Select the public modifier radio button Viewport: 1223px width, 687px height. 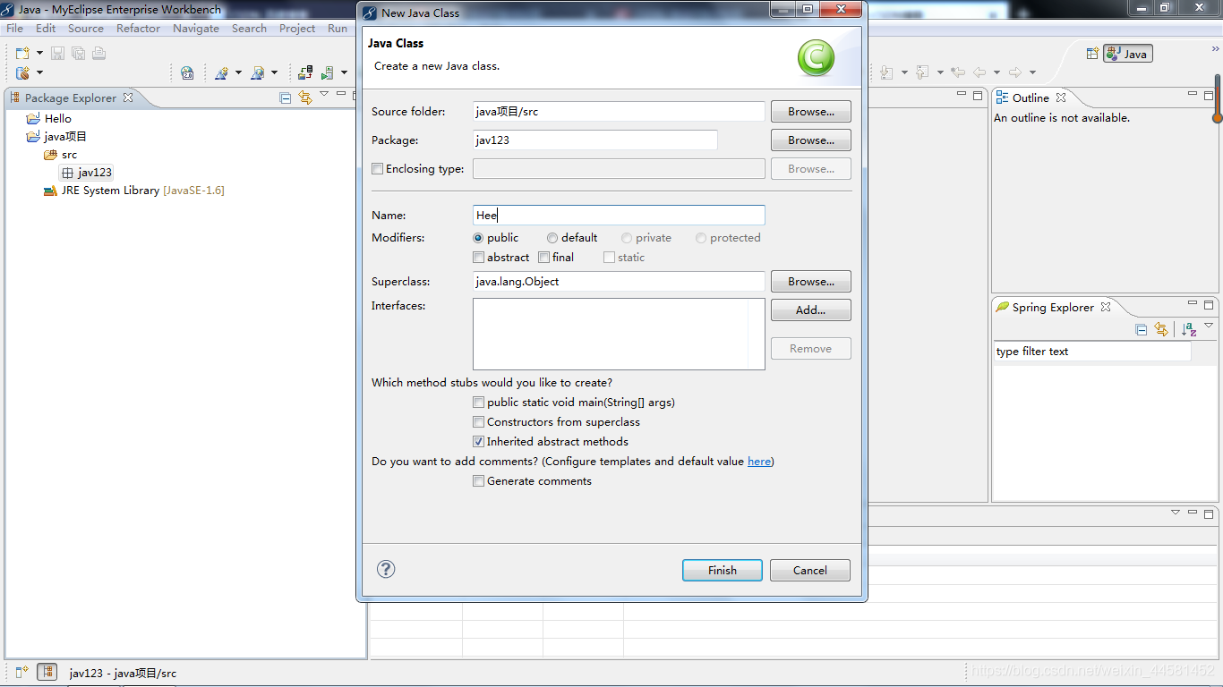[x=478, y=238]
